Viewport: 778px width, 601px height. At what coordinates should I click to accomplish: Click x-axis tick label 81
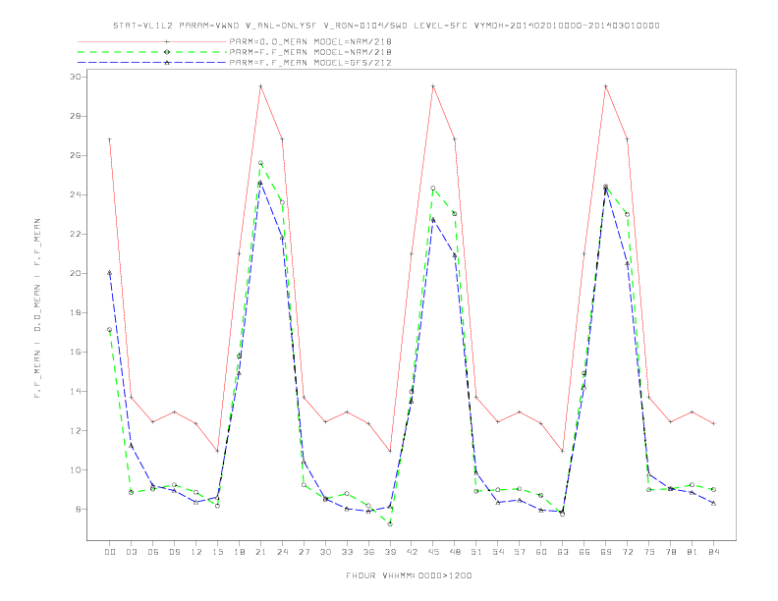pos(692,552)
